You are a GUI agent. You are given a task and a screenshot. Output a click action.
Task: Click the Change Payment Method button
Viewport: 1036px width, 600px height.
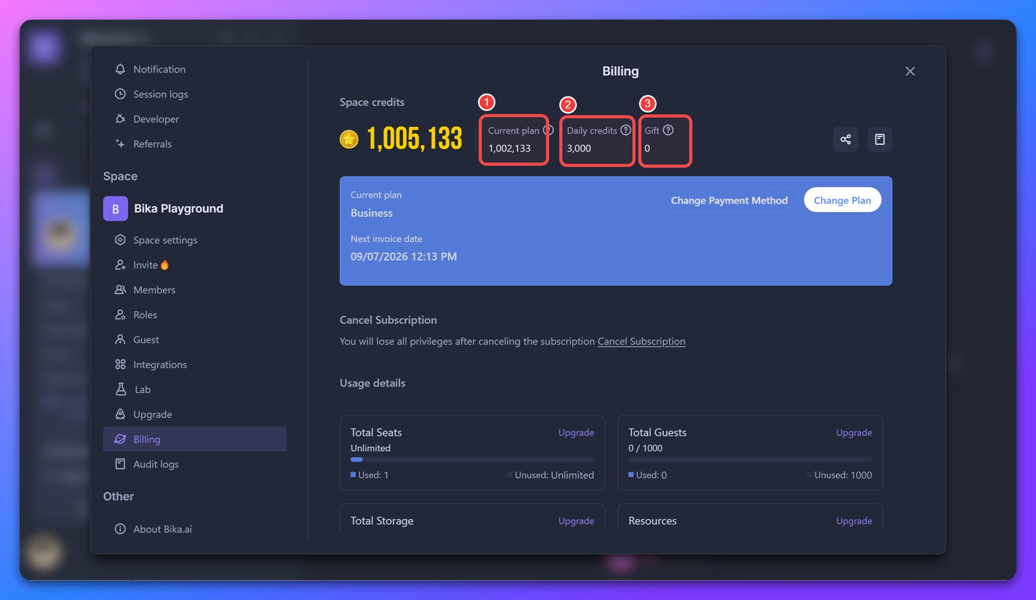click(729, 200)
